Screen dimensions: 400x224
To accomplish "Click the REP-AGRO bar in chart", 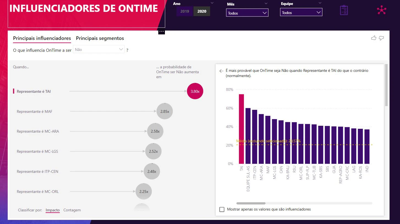I will tap(341, 145).
